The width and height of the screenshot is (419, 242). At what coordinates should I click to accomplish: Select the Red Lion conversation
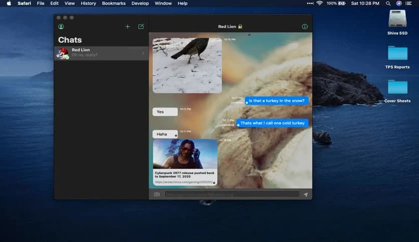(101, 53)
